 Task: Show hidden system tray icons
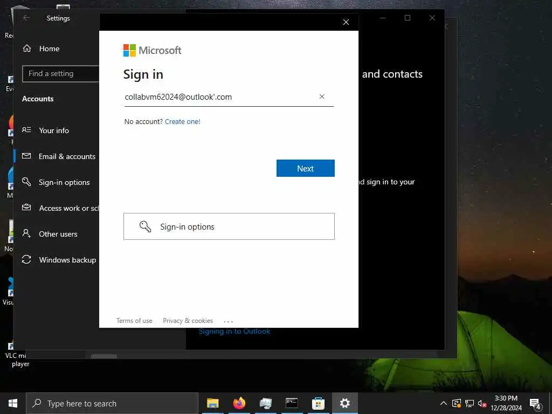444,403
